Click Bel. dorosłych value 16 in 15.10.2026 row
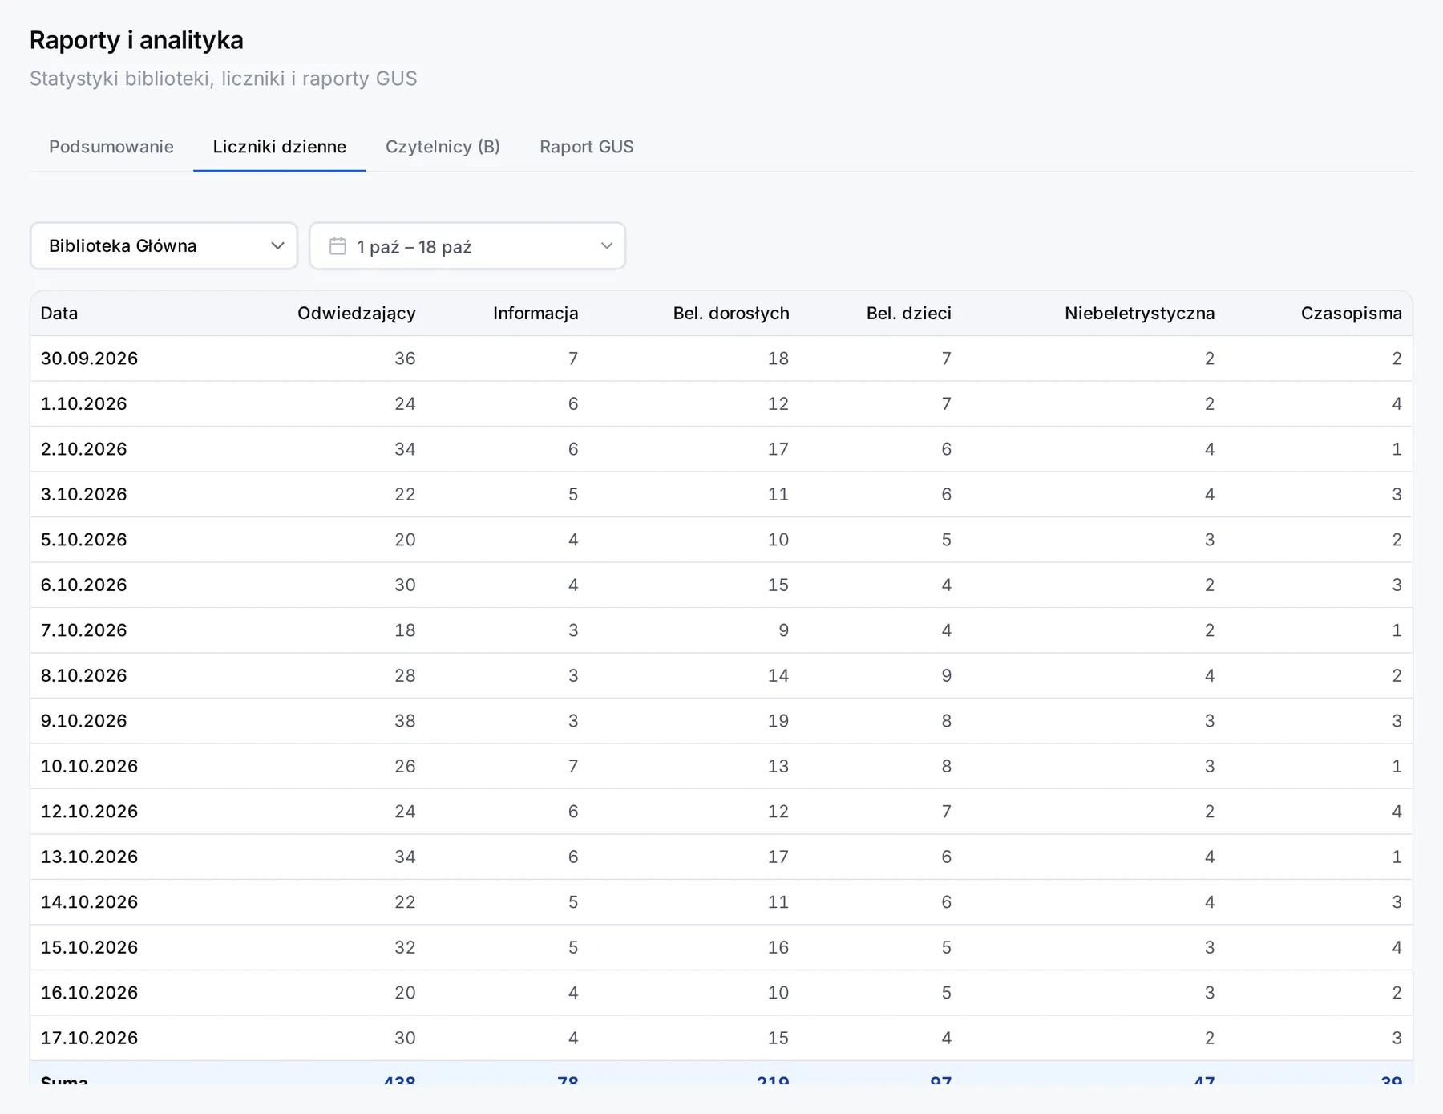This screenshot has height=1114, width=1443. point(778,947)
